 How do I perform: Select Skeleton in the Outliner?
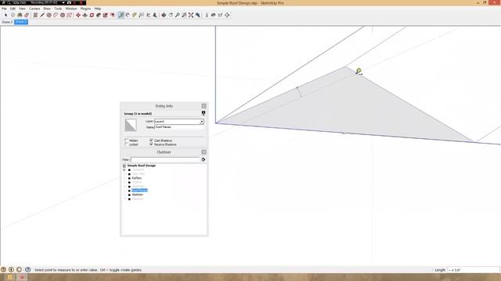(138, 194)
